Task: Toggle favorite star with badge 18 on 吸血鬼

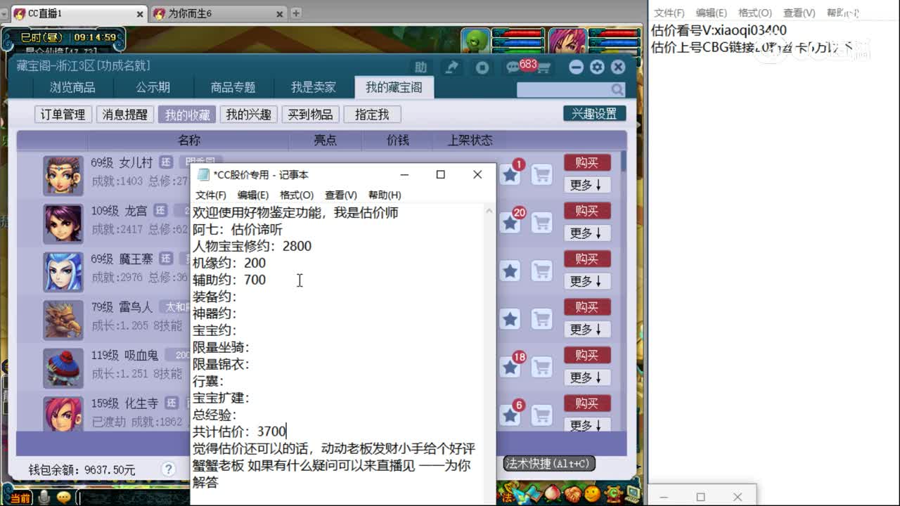Action: pyautogui.click(x=510, y=367)
